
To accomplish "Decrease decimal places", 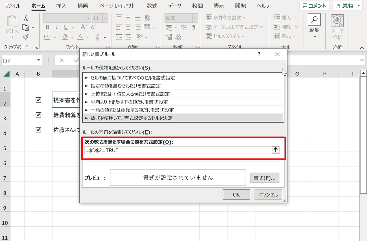I will point(178,37).
